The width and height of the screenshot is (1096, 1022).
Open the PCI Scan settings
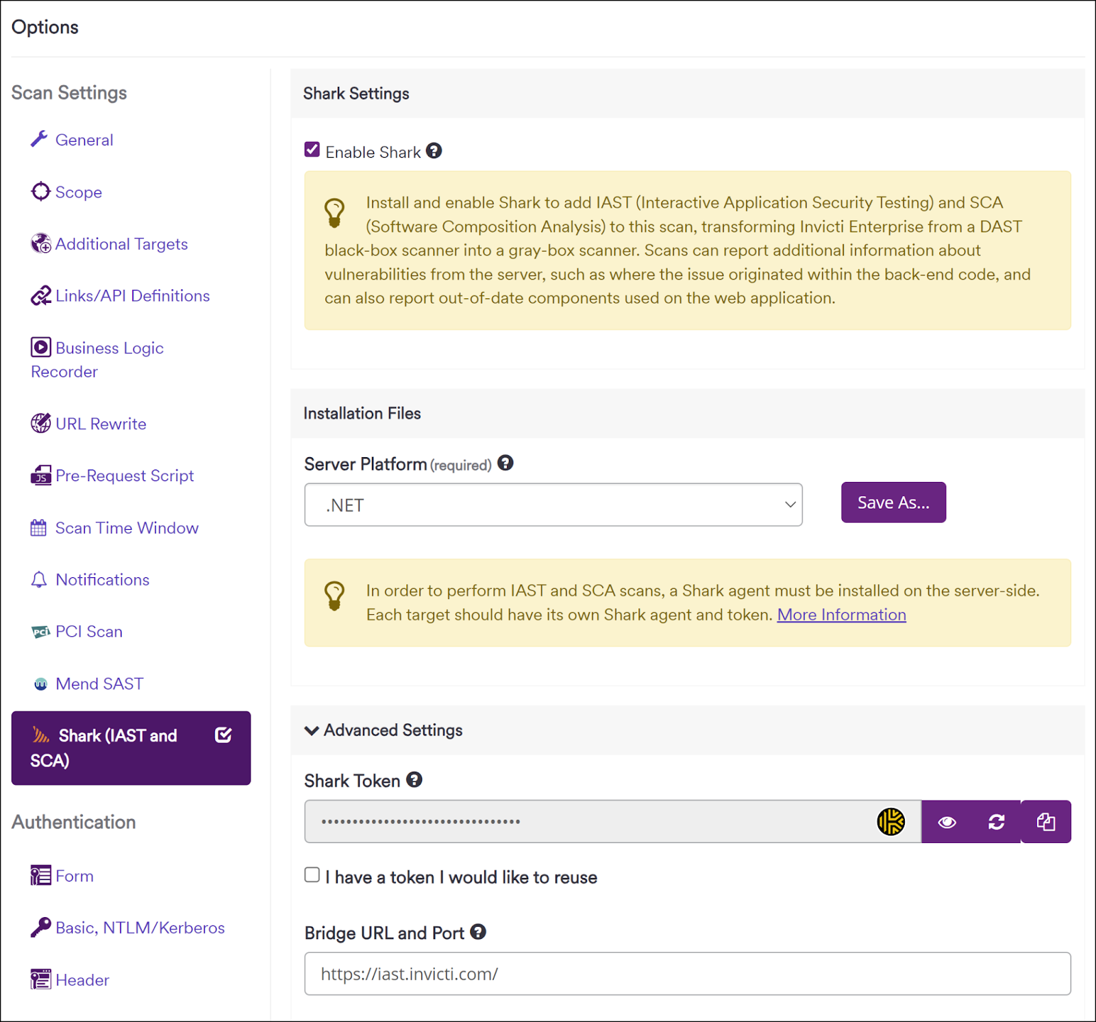click(89, 632)
